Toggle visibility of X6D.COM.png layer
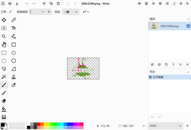 pos(188,26)
